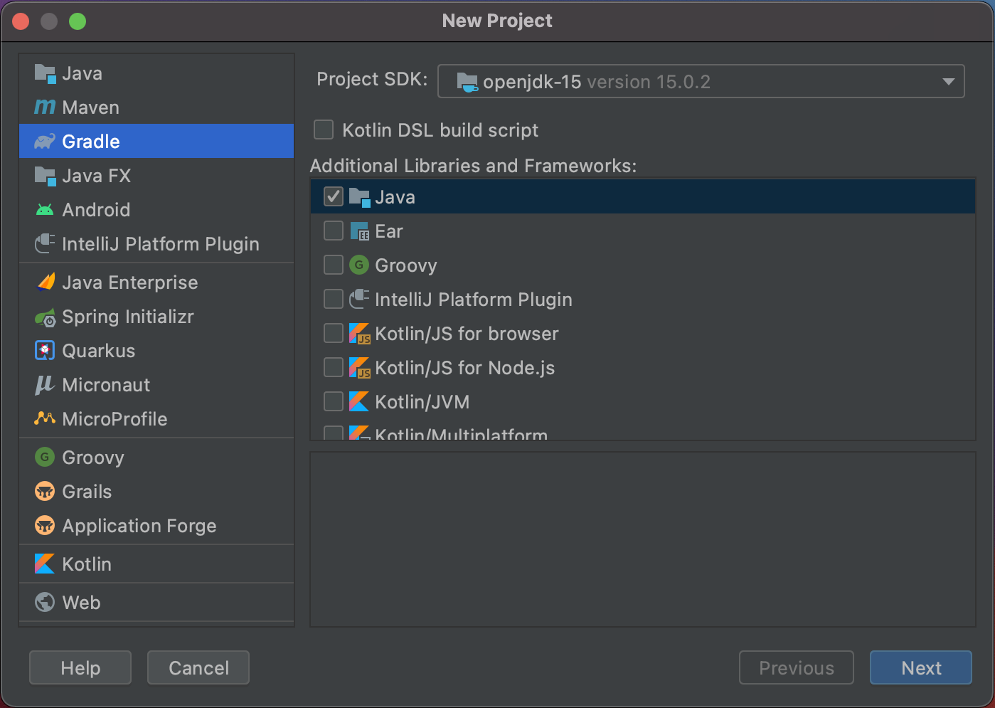This screenshot has width=995, height=708.
Task: Click the Android robot icon
Action: coord(45,210)
